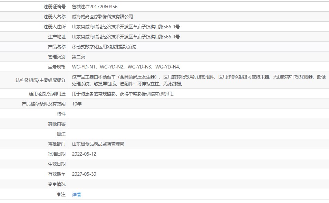This screenshot has width=329, height=203.
Task: Click the 注册证编号 label
Action: pyautogui.click(x=55, y=7)
